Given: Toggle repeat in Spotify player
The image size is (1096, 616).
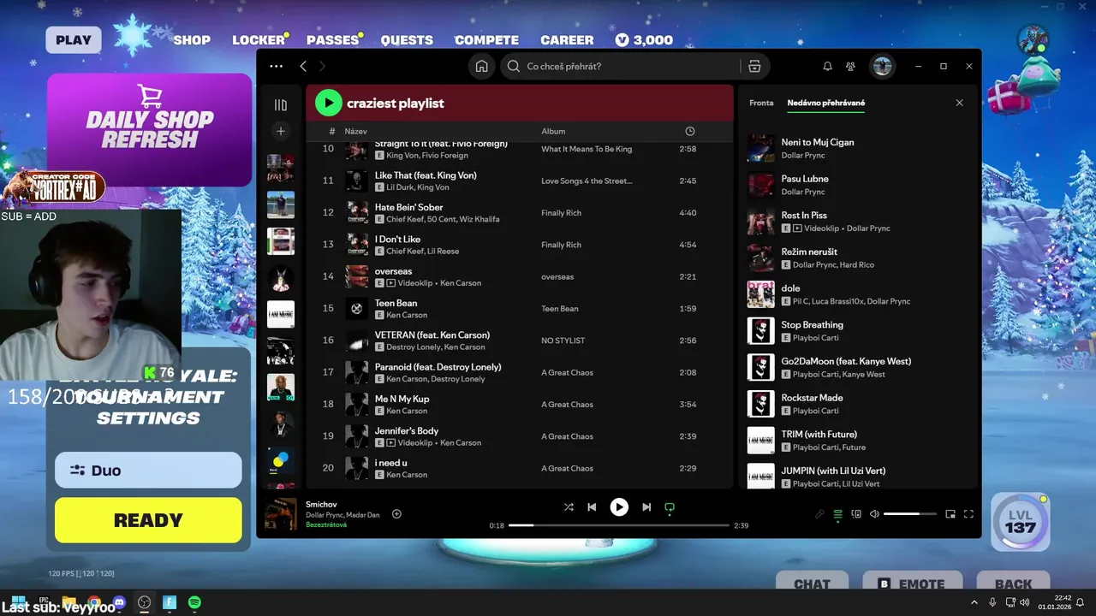Looking at the screenshot, I should point(670,506).
